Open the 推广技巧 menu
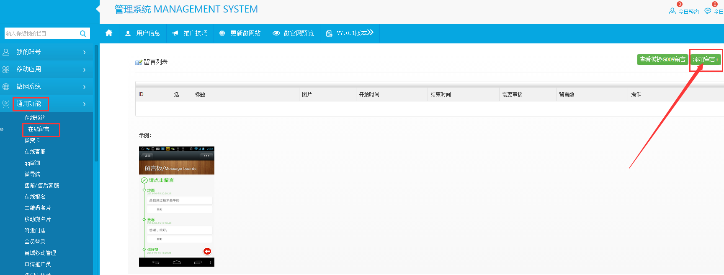Screen dimensions: 724x275 point(190,33)
